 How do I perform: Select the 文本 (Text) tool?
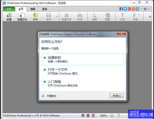pos(122,17)
